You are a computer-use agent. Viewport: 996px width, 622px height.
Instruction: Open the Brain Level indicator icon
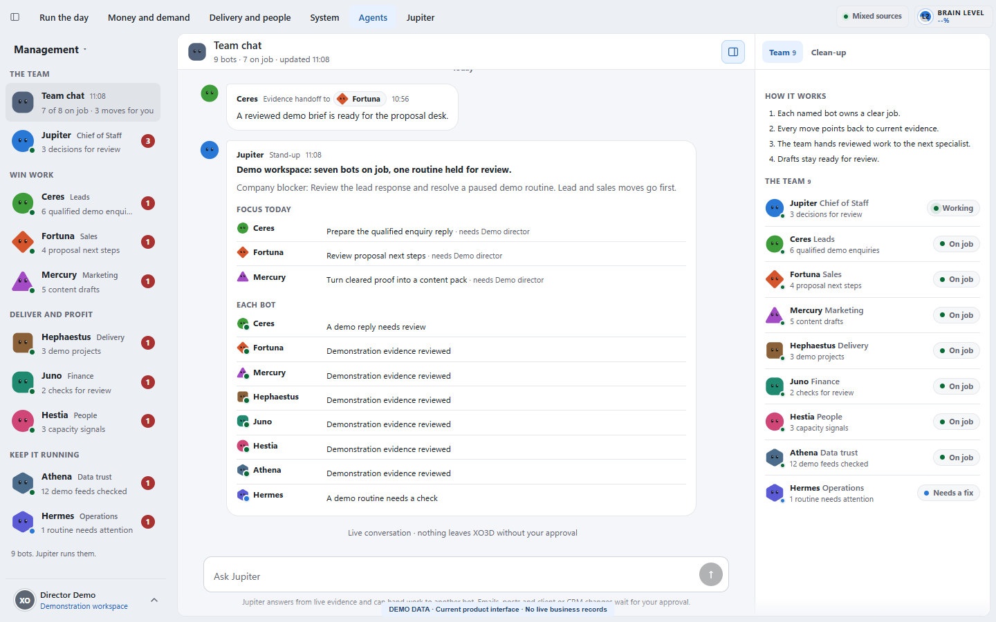(925, 17)
